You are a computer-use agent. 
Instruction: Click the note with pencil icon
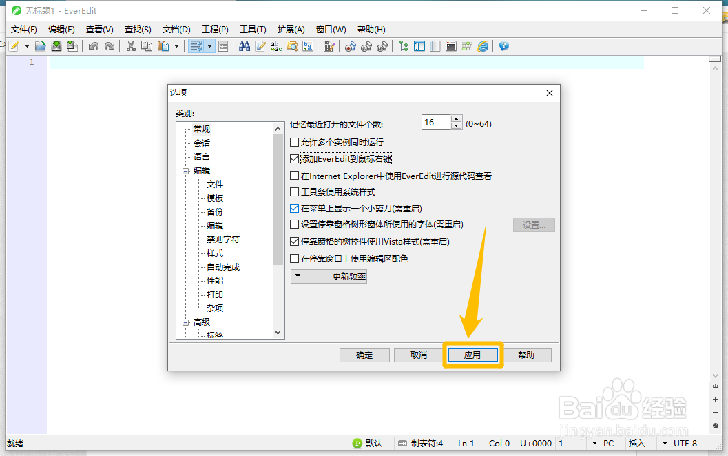tap(260, 46)
